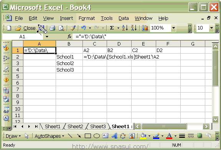
Task: Click the Trace Error warning icon
Action: [x=6, y=80]
